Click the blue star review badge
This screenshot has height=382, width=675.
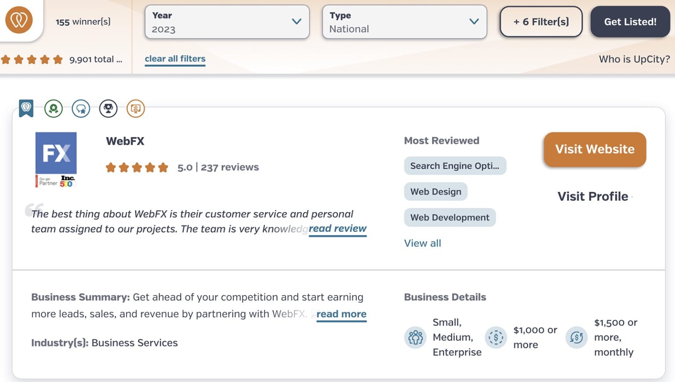[x=81, y=108]
